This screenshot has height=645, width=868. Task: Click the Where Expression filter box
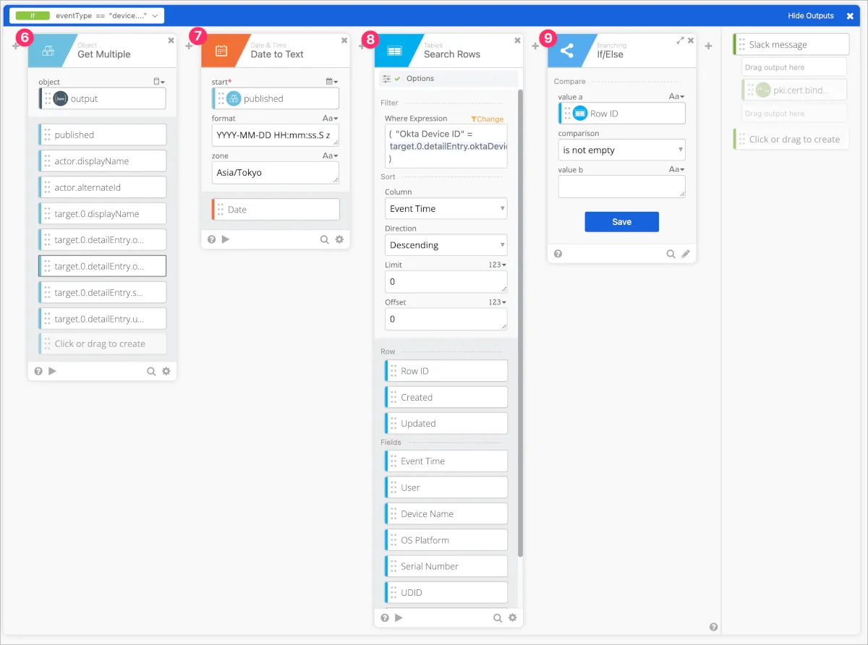[x=446, y=145]
